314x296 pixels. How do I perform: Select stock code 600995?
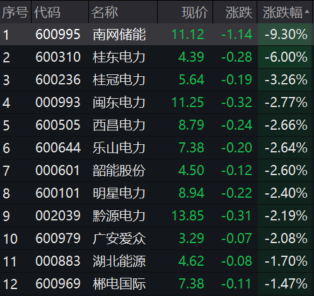[58, 34]
